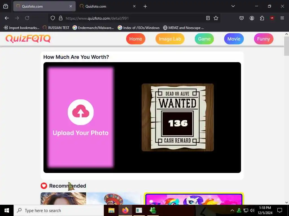Open the Movie section
Viewport: 289px width, 216px height.
[234, 39]
